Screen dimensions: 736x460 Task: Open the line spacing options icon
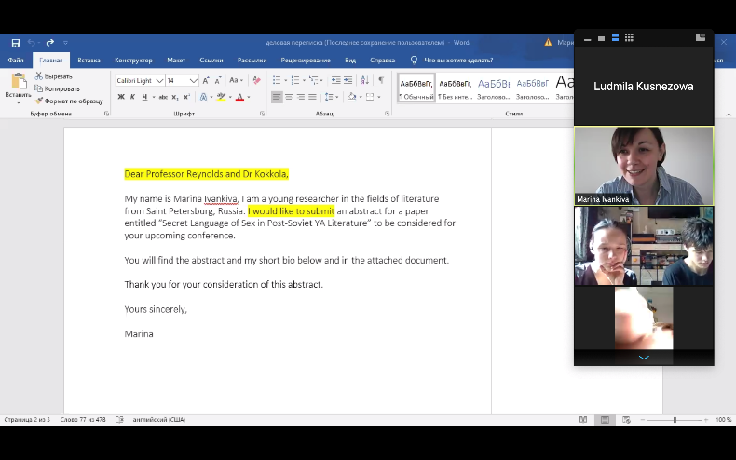(329, 97)
